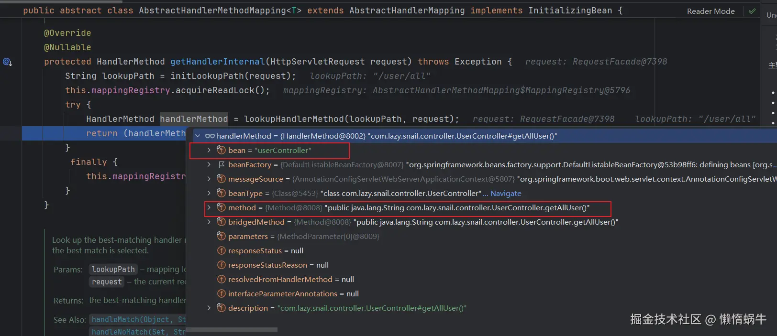Image resolution: width=777 pixels, height=336 pixels.
Task: Expand the description node
Action: 209,308
